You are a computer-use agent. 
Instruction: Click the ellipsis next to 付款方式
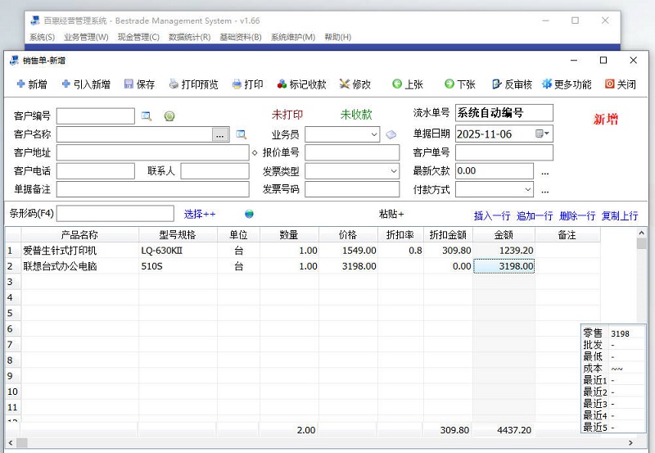pos(544,191)
